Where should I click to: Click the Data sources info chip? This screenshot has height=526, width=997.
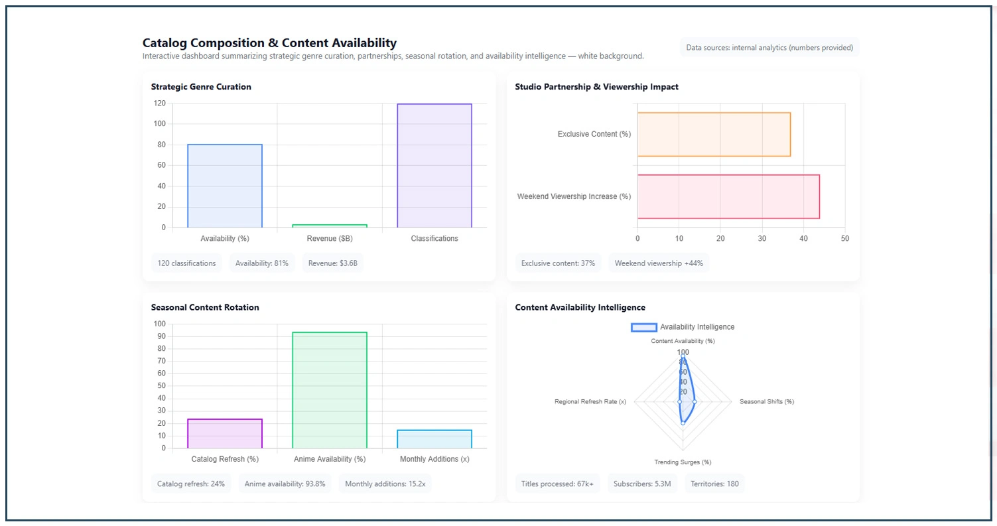coord(769,48)
